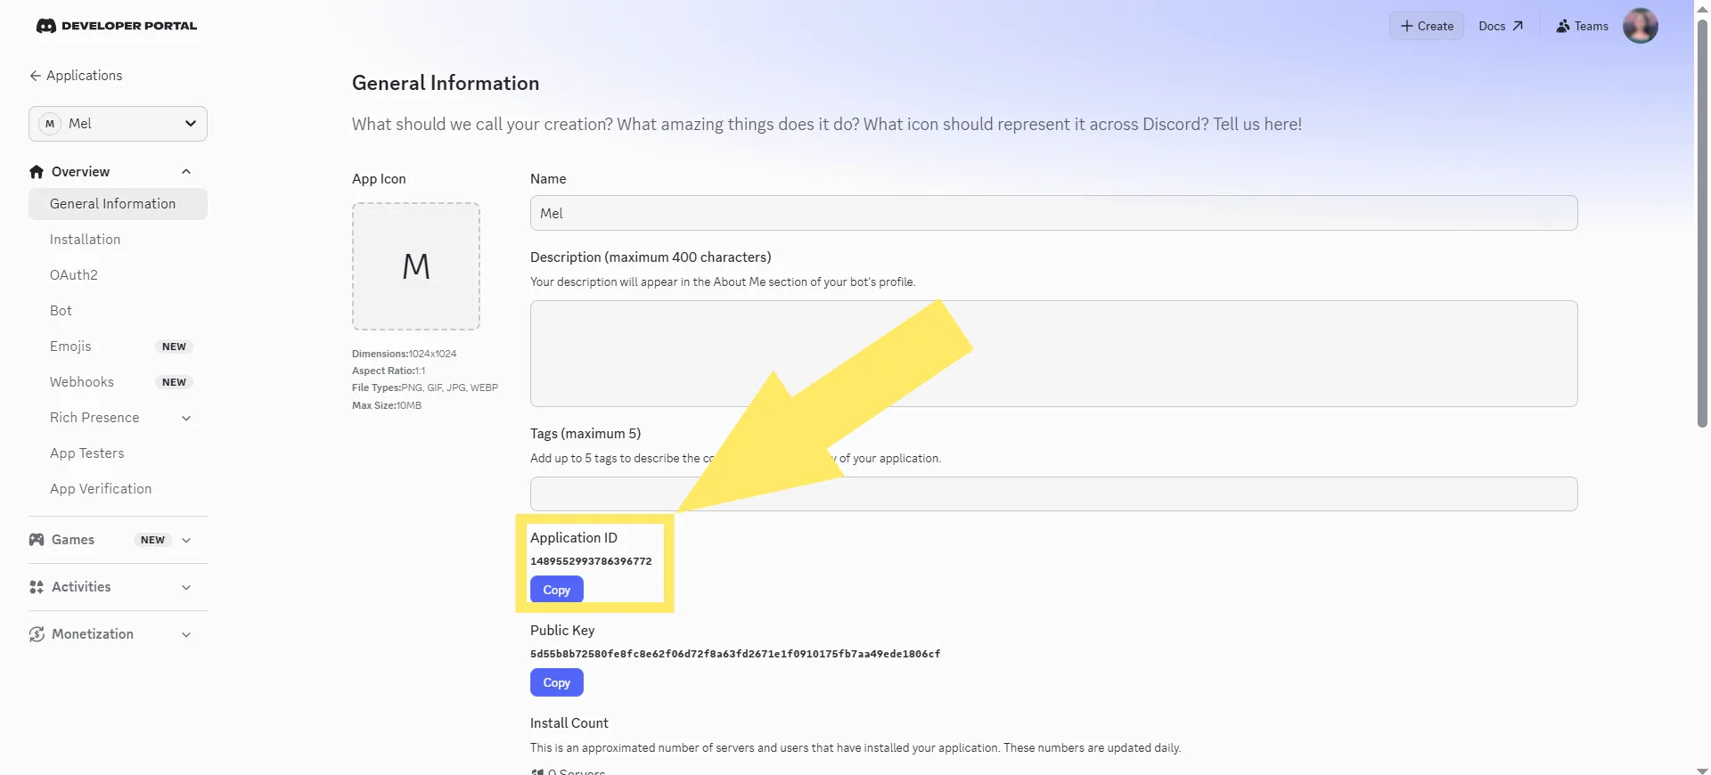This screenshot has height=775, width=1711.
Task: Select the Application ID number text
Action: pyautogui.click(x=591, y=561)
